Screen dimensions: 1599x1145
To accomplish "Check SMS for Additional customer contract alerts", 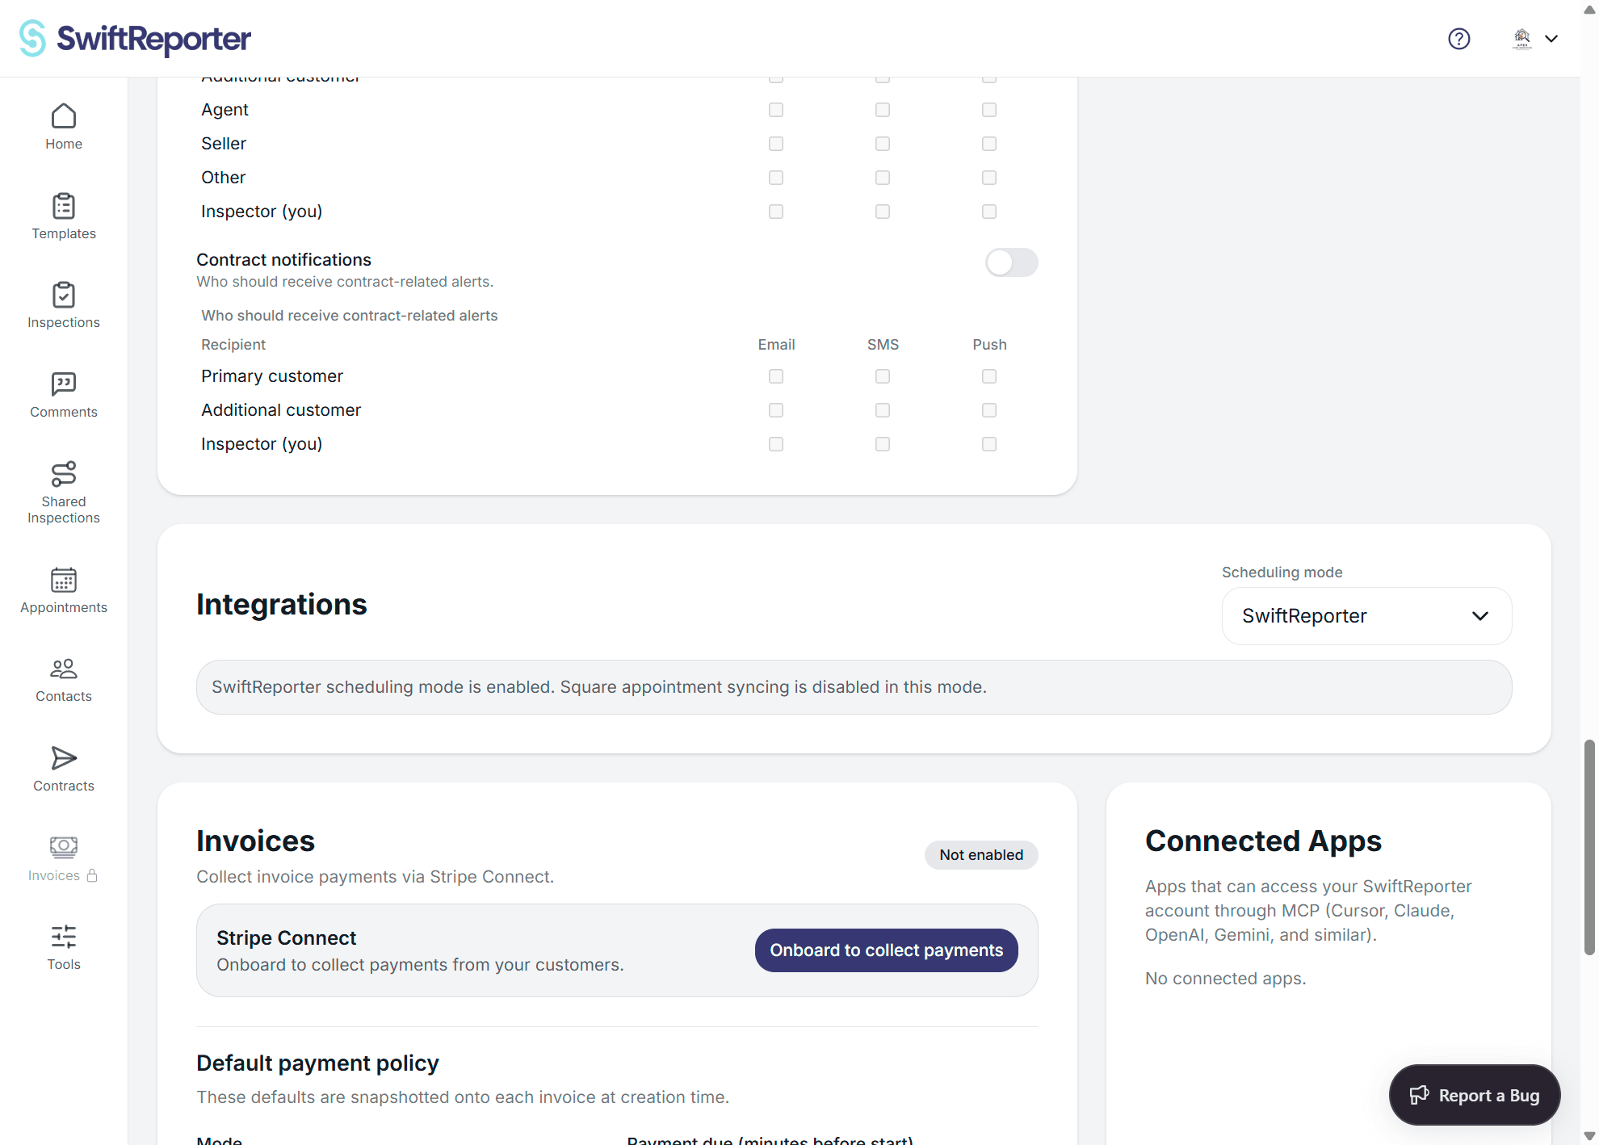I will coord(883,410).
